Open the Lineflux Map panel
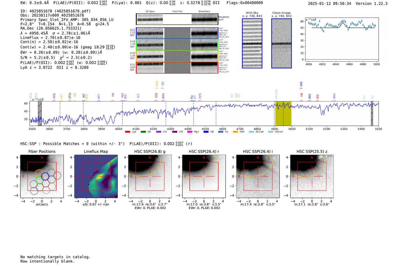 point(96,176)
